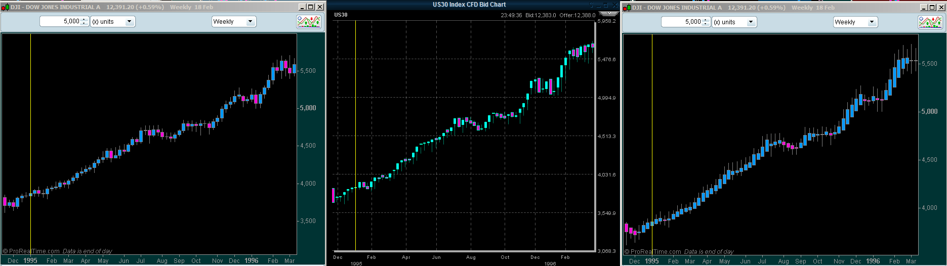
Task: Click the 5,000 quantity field in right window
Action: pos(681,22)
